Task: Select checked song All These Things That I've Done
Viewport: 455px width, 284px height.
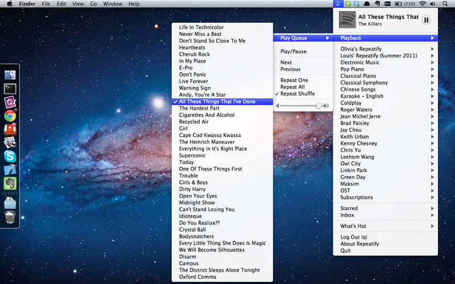Action: [x=222, y=102]
